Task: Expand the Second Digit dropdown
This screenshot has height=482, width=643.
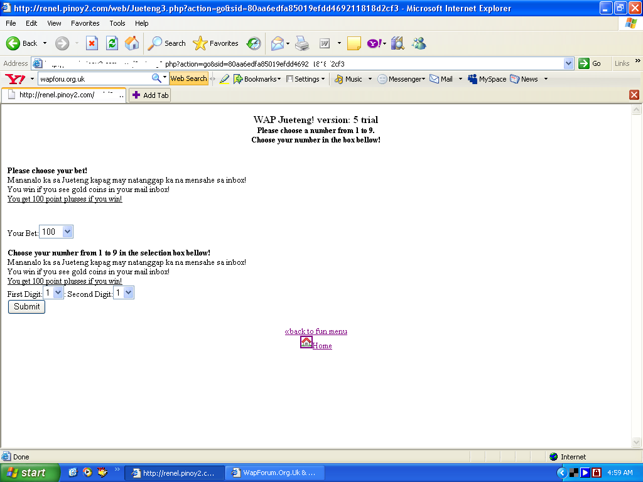Action: pyautogui.click(x=124, y=293)
